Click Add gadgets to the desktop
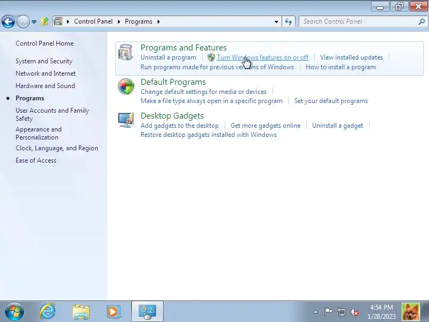Viewport: 429px width, 322px height. tap(180, 126)
